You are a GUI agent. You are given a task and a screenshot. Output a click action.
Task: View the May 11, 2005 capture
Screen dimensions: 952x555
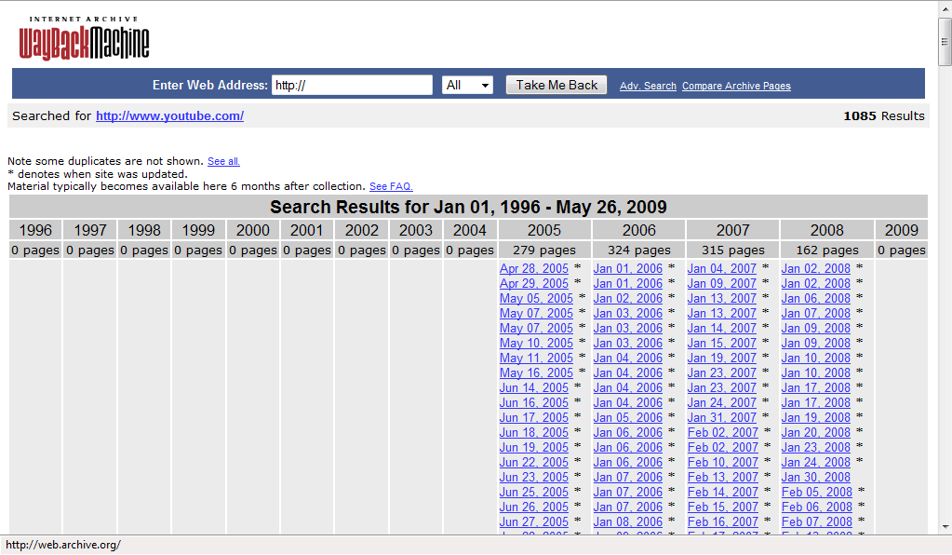[x=536, y=359]
